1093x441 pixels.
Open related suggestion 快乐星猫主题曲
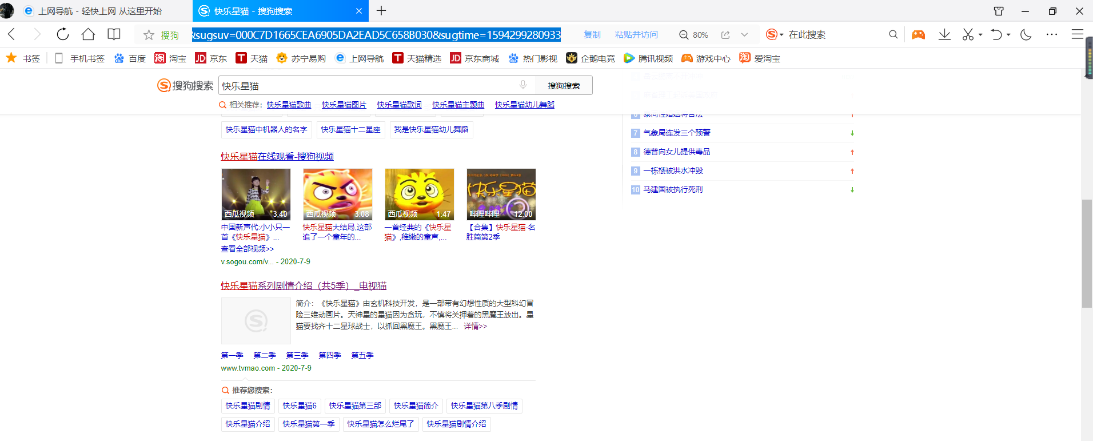click(458, 105)
